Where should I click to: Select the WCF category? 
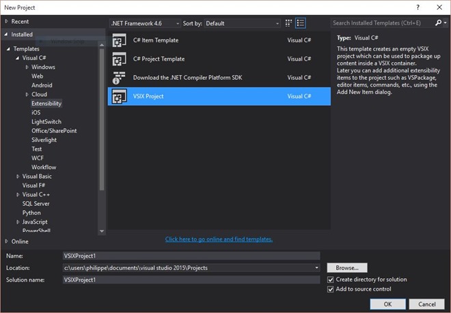38,158
